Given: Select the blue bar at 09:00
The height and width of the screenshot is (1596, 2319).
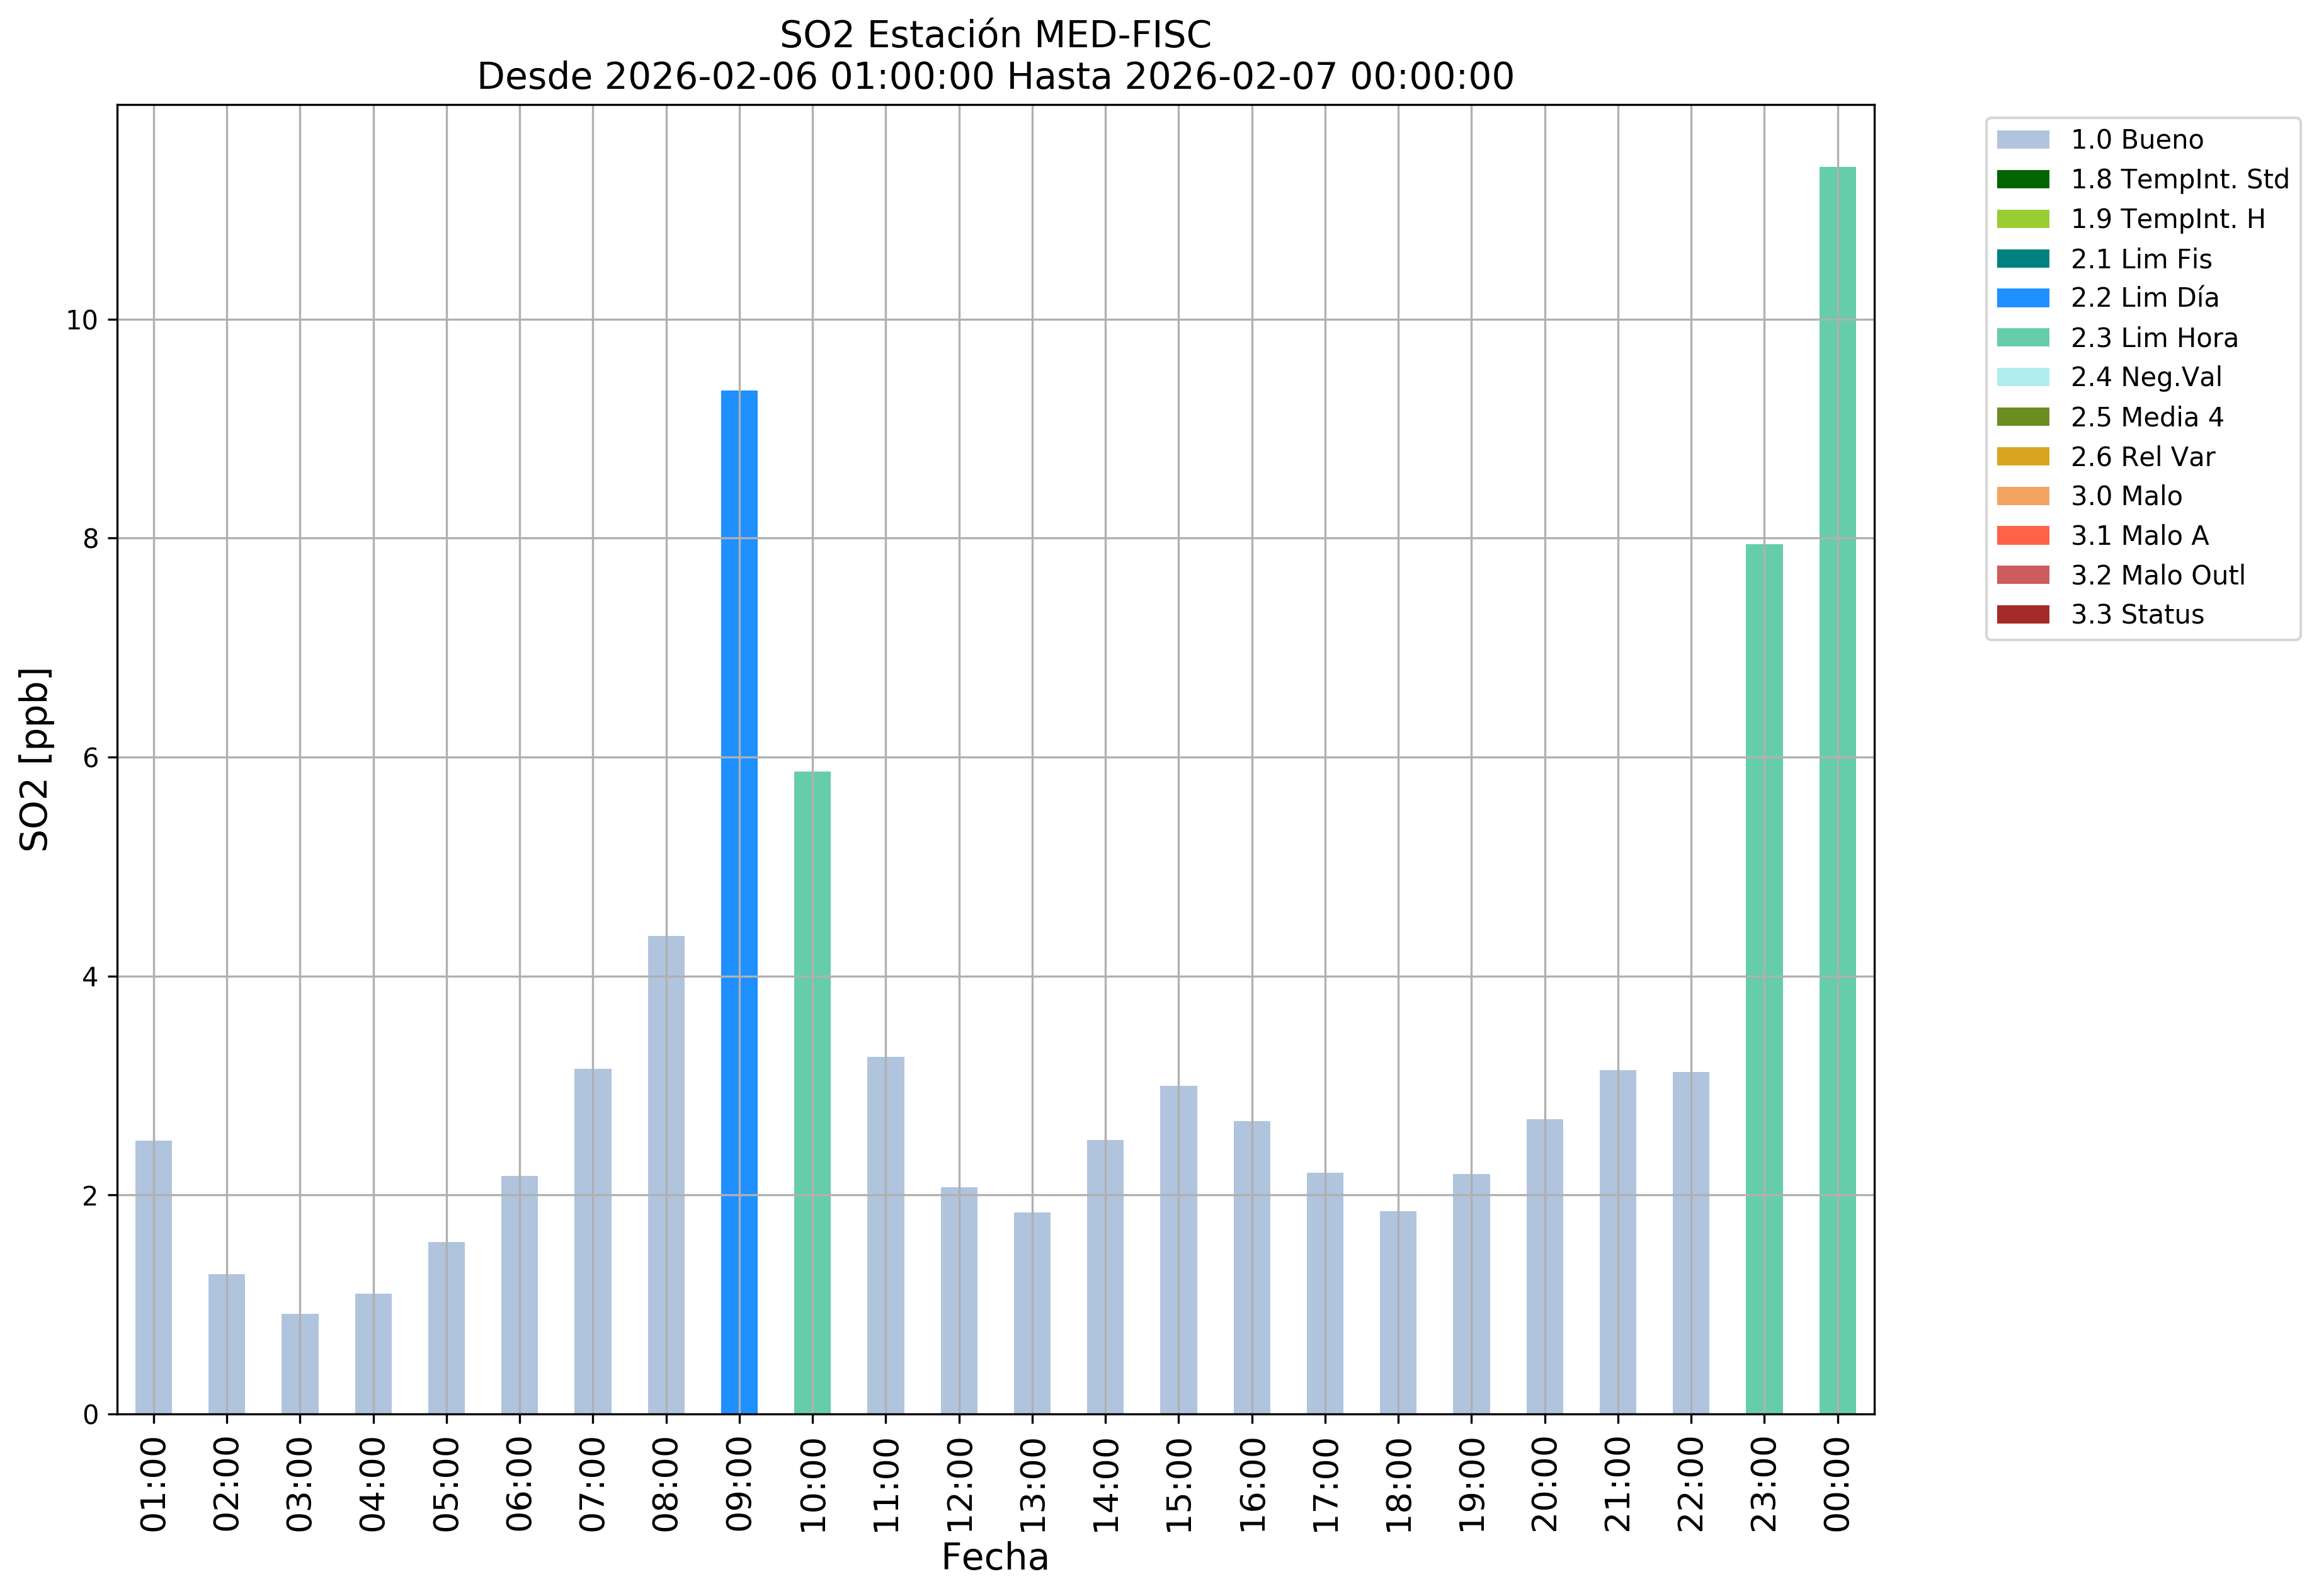Looking at the screenshot, I should click(739, 900).
